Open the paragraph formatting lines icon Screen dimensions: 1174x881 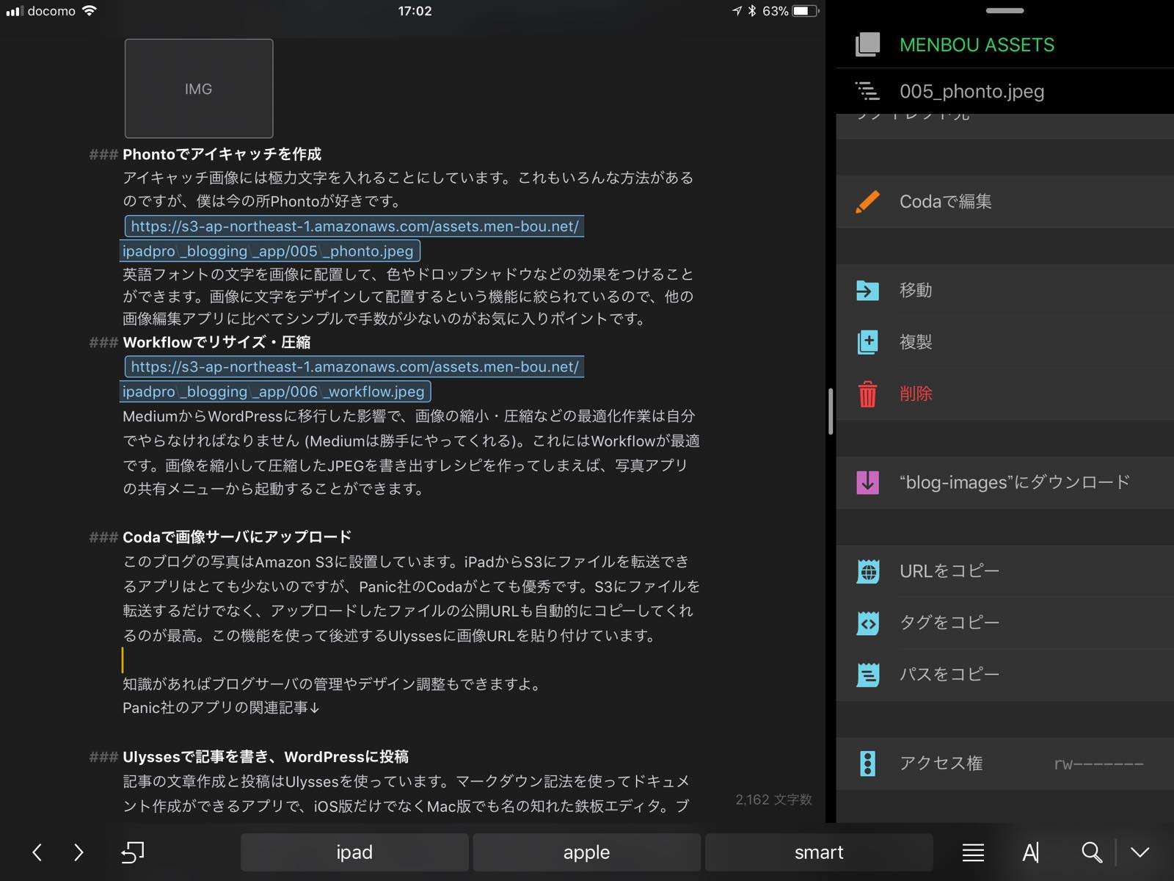pyautogui.click(x=973, y=852)
